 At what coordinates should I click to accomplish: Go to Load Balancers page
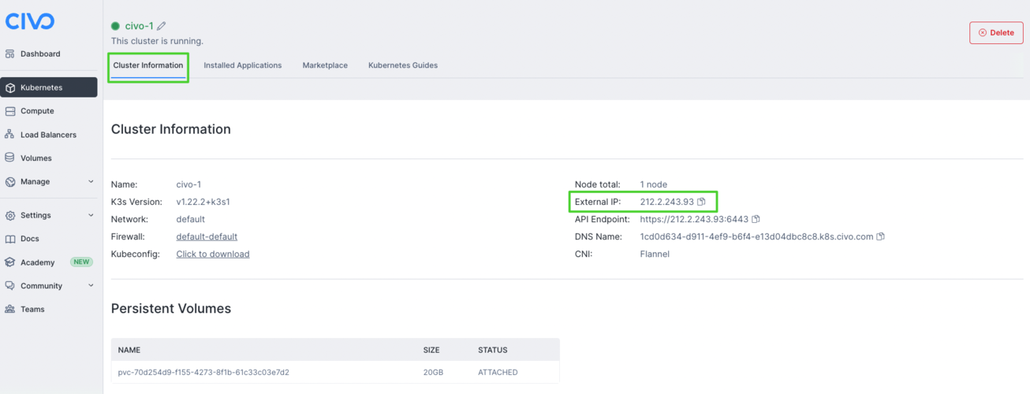(x=49, y=135)
